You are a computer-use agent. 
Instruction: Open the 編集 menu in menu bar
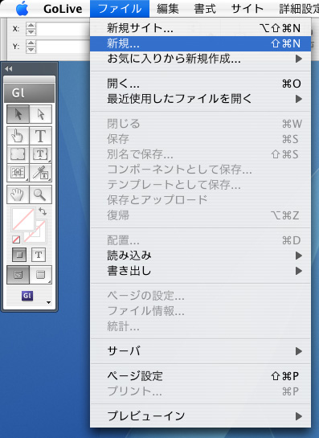point(168,9)
